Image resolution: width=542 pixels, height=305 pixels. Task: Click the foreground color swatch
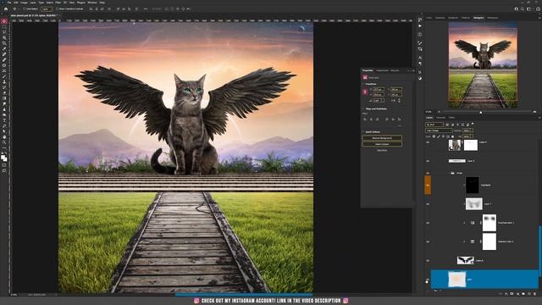pos(3,157)
